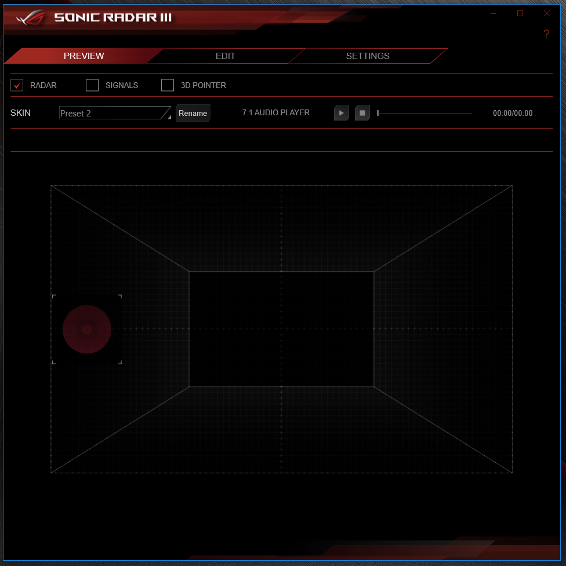
Task: Select the red radar circle in preview
Action: (87, 329)
